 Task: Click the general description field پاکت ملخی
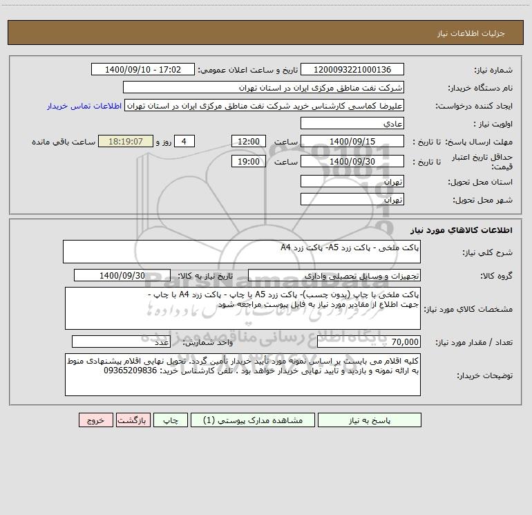pos(242,252)
